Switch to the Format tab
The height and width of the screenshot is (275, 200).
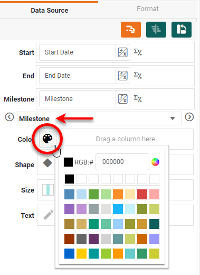(x=148, y=9)
